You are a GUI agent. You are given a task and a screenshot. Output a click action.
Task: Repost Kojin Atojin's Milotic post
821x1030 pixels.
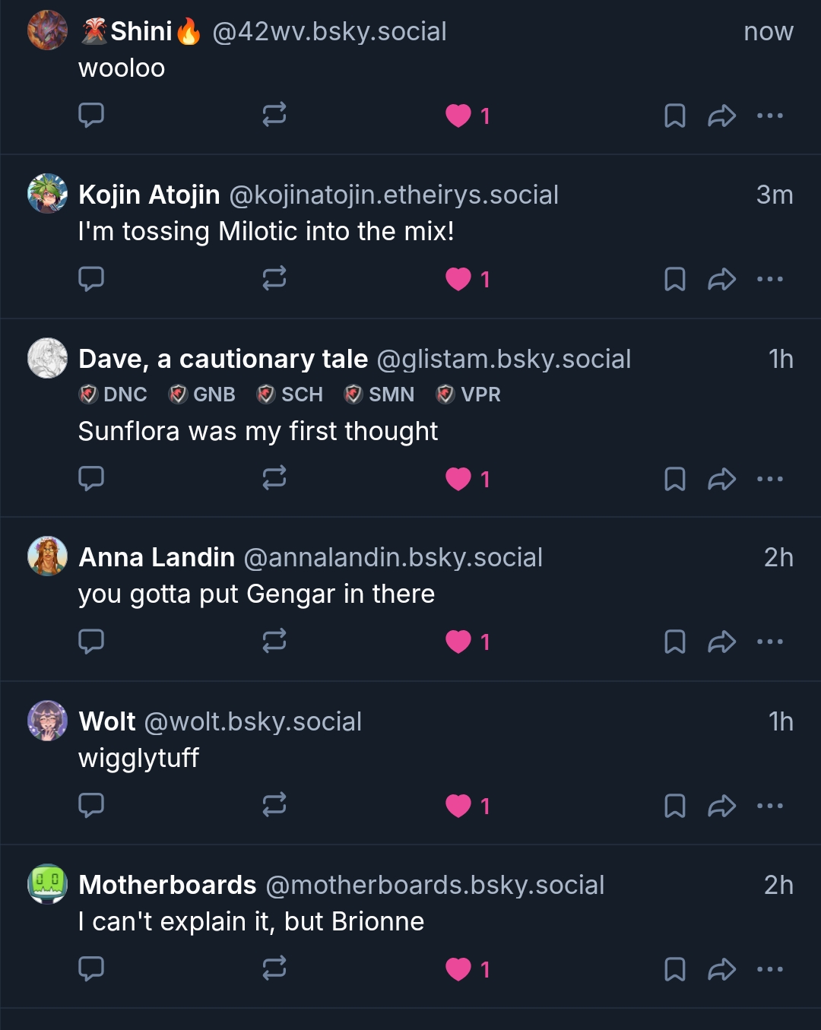[x=274, y=278]
